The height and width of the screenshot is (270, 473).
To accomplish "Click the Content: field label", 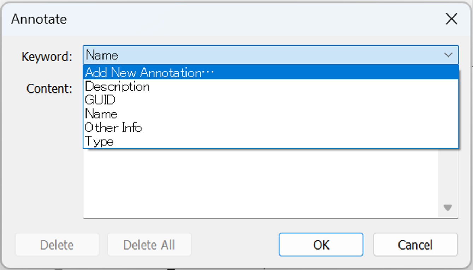I will [49, 89].
